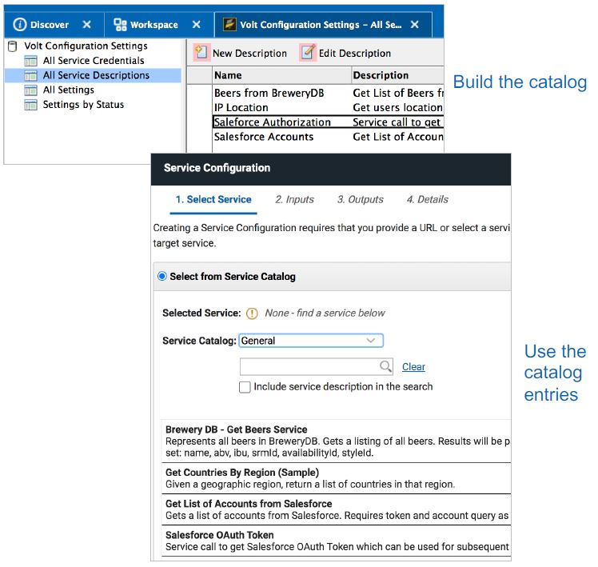
Task: Click the Clear link
Action: 413,367
